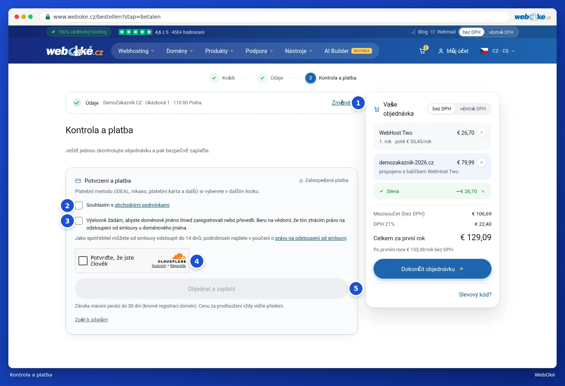Click Změnit to edit customer details
The height and width of the screenshot is (386, 565).
pyautogui.click(x=341, y=103)
